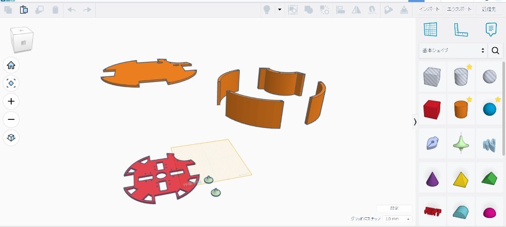Open the 基本シェイプ shape category dropdown

point(453,51)
